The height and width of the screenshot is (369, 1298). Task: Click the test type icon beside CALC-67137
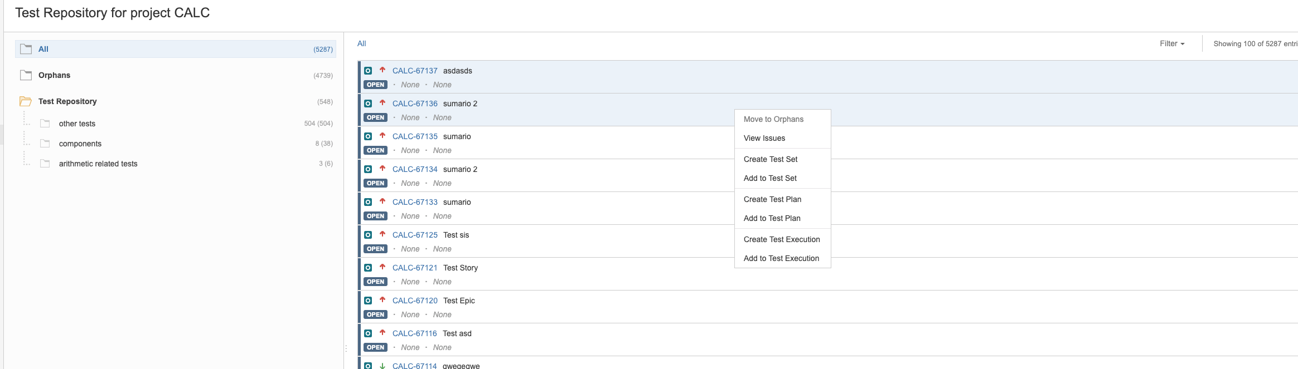point(368,71)
